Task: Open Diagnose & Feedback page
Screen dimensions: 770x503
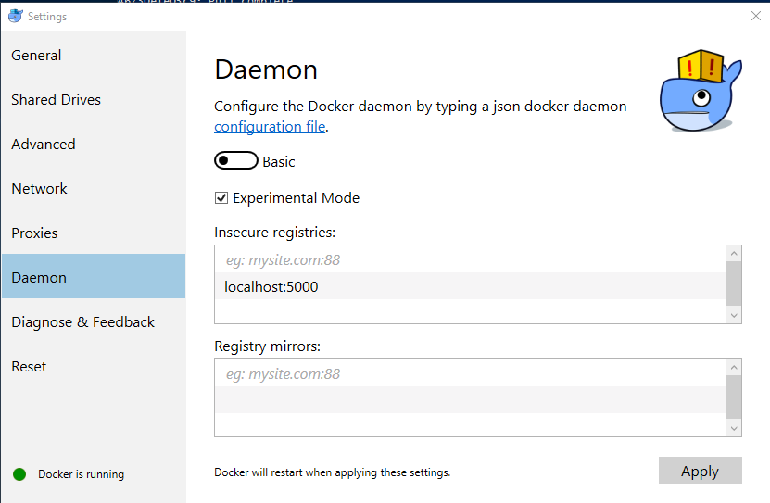Action: 83,322
